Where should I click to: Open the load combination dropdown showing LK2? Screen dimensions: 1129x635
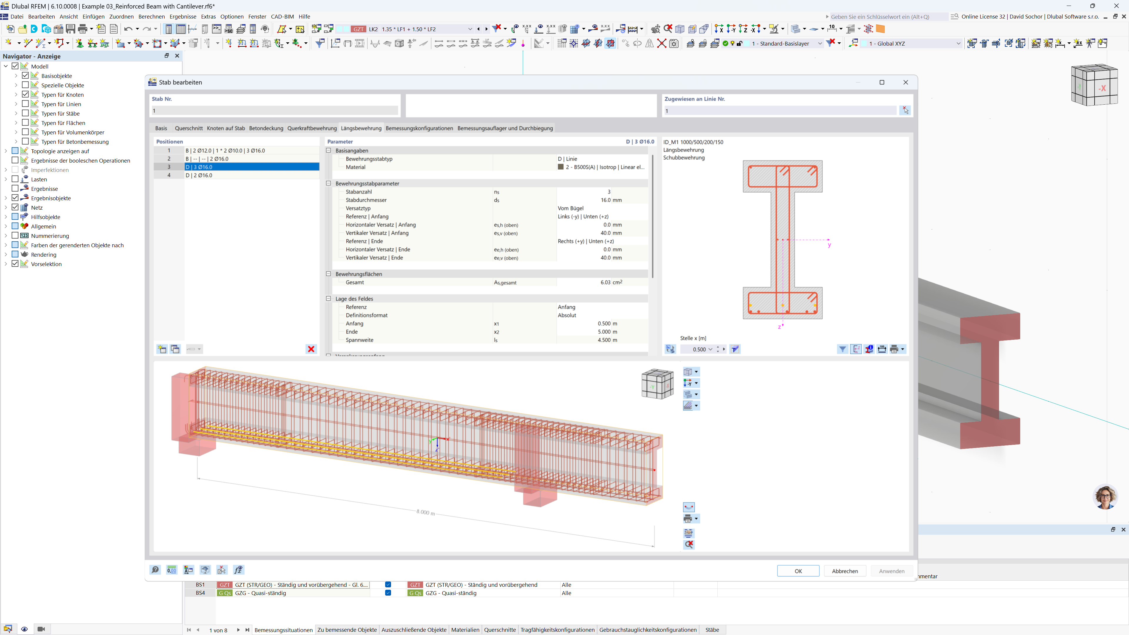pos(470,29)
